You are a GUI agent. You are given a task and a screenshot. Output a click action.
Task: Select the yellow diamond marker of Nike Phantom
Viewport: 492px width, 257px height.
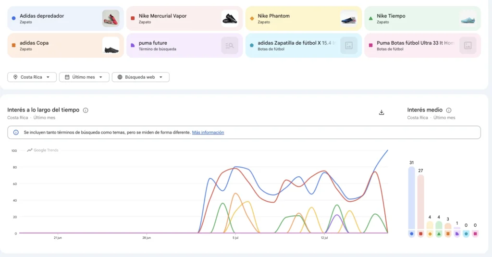click(252, 18)
